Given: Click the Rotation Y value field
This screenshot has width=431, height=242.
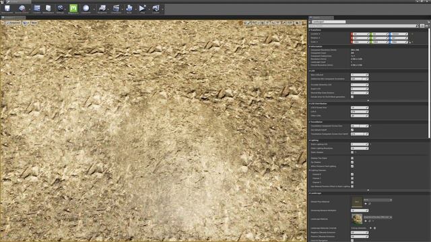Looking at the screenshot, I should 379,38.
